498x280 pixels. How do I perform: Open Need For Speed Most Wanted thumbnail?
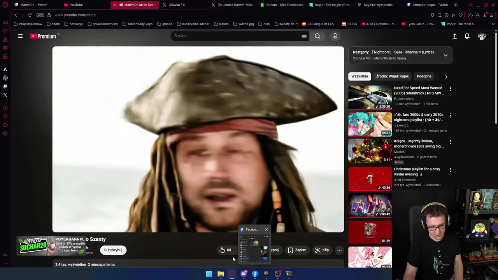pos(370,98)
